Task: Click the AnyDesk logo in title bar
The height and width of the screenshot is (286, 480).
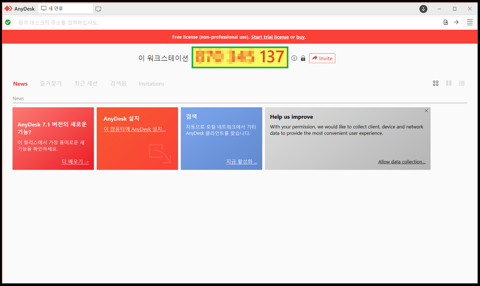Action: [x=8, y=9]
